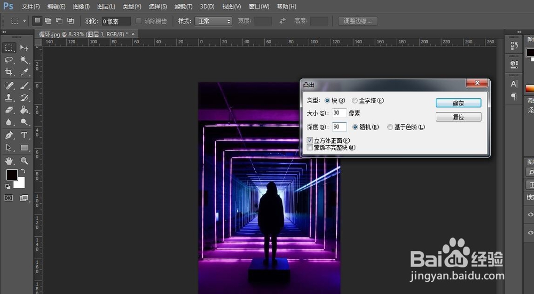
Task: Select the Dodge tool
Action: (x=24, y=122)
